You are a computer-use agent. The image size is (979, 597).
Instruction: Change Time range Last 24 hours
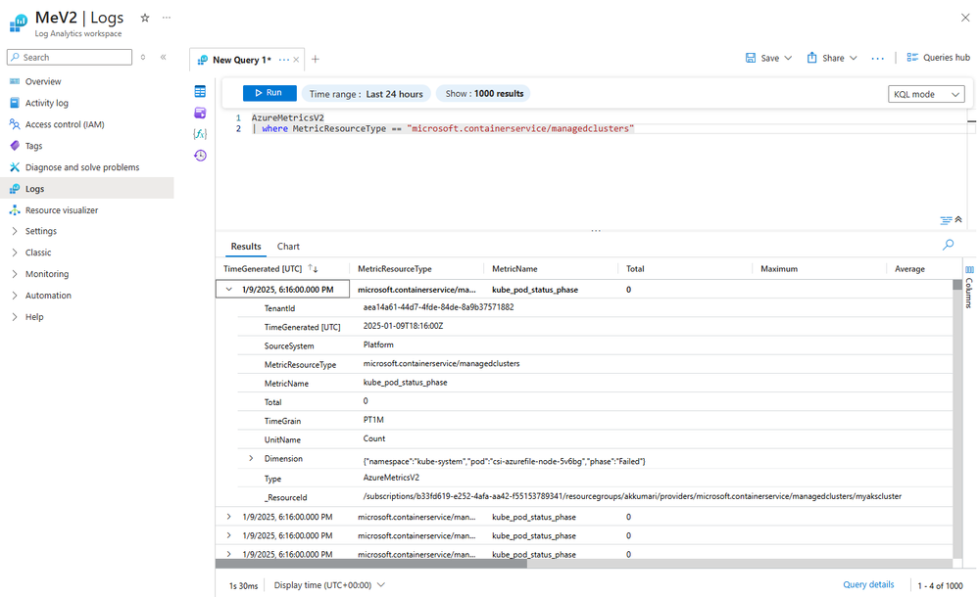[x=366, y=94]
